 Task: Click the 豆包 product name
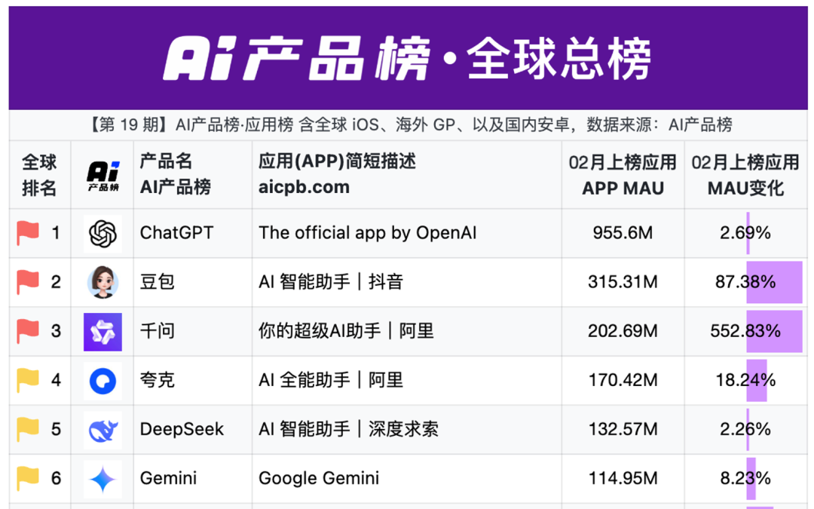pyautogui.click(x=158, y=282)
